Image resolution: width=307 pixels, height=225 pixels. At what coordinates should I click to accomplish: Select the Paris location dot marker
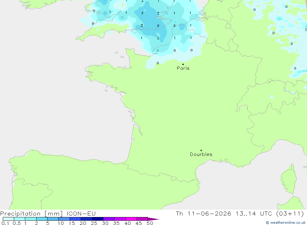click(x=183, y=64)
